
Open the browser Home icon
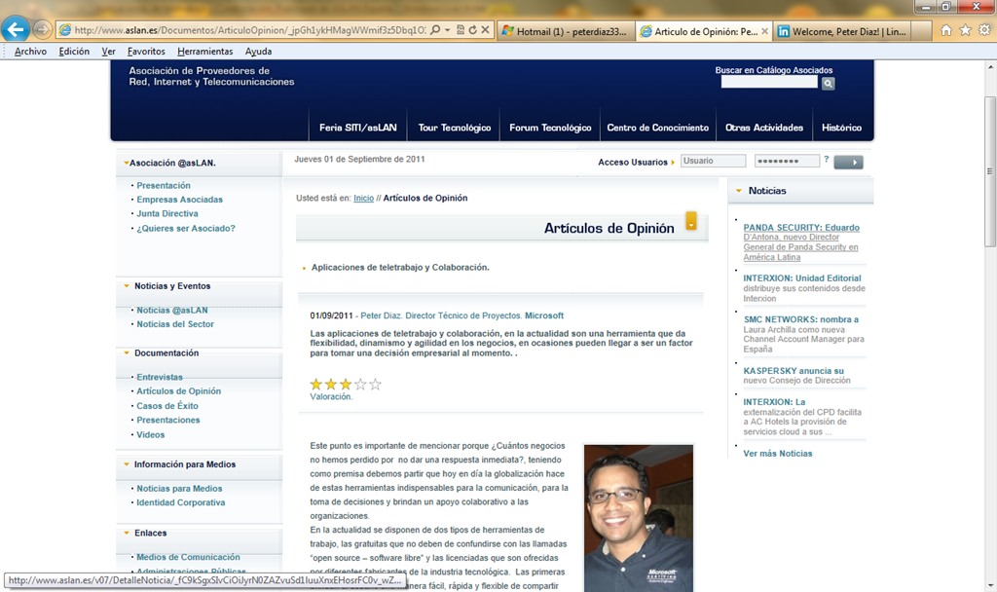(x=946, y=30)
